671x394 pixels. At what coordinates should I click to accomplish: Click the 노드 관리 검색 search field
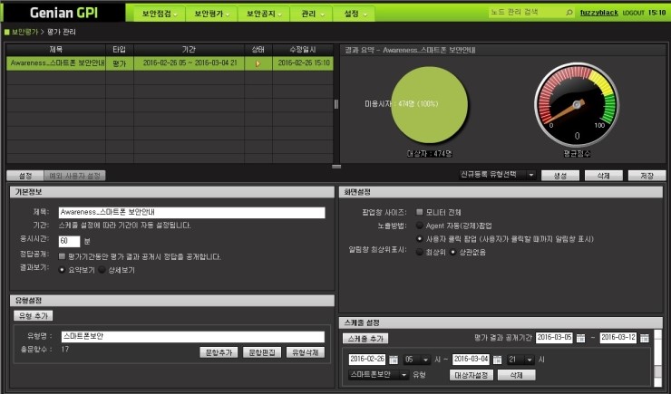click(526, 13)
